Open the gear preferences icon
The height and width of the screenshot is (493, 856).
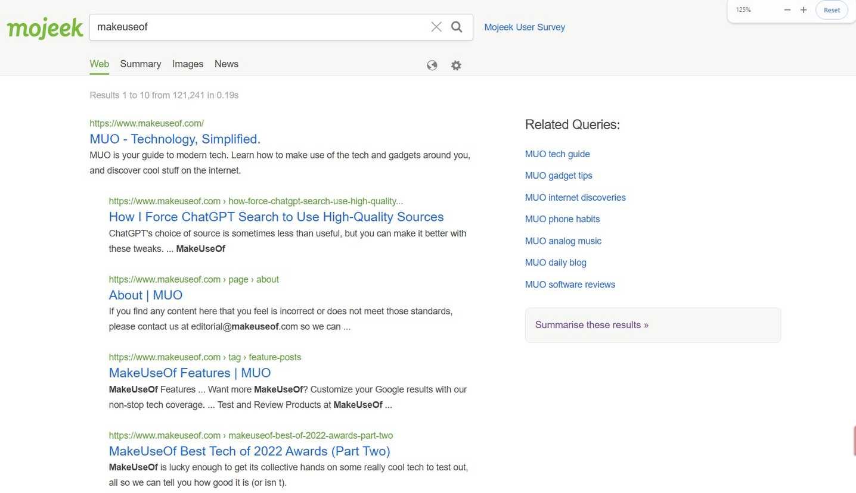pyautogui.click(x=456, y=65)
